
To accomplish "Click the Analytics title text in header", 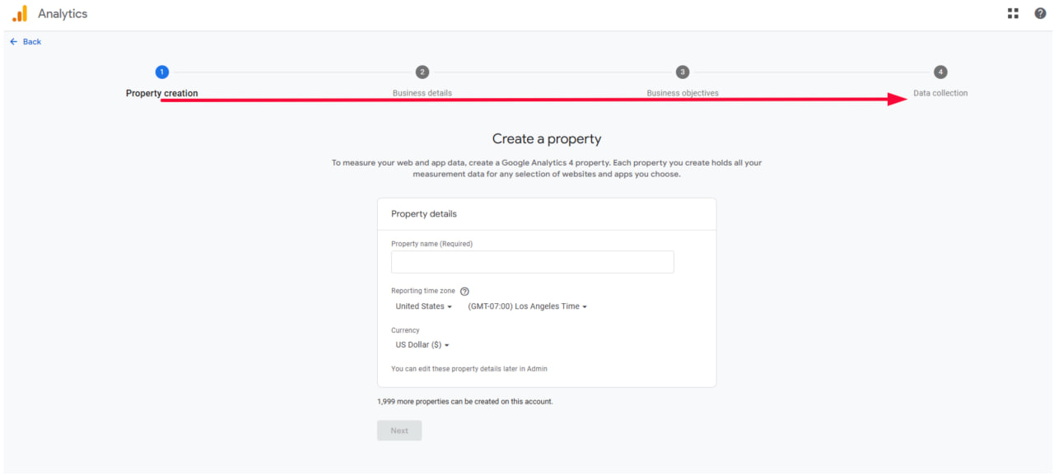I will (63, 13).
